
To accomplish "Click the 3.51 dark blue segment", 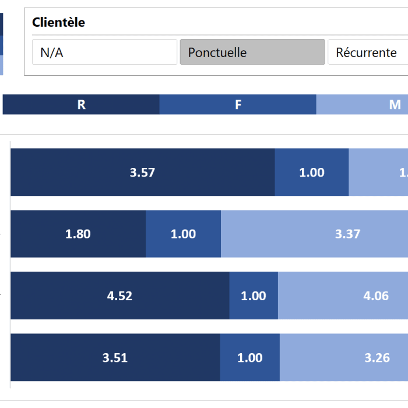I will 115,357.
